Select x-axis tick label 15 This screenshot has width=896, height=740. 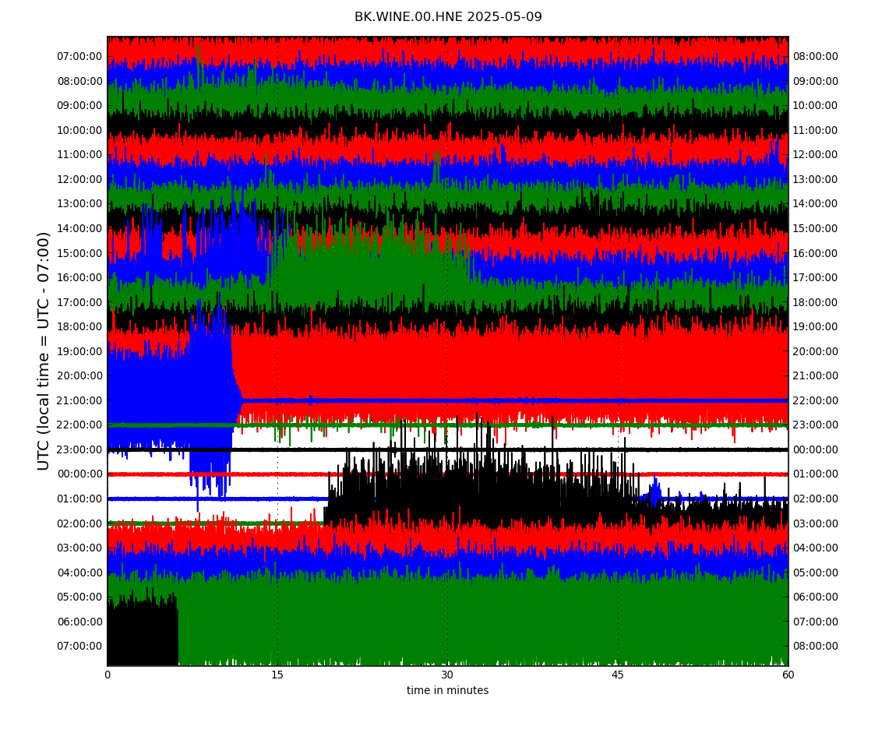tap(277, 675)
